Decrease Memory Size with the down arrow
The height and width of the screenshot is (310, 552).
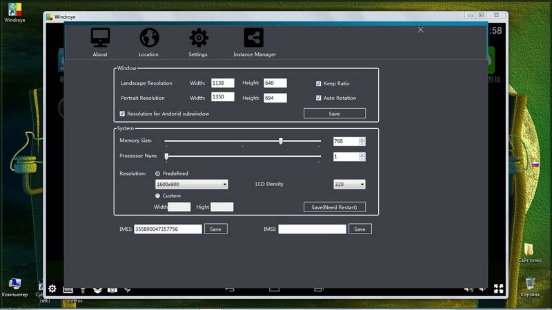[362, 143]
